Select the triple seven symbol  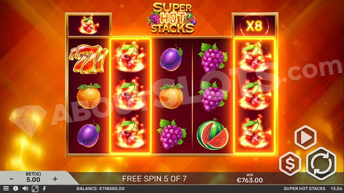click(89, 58)
